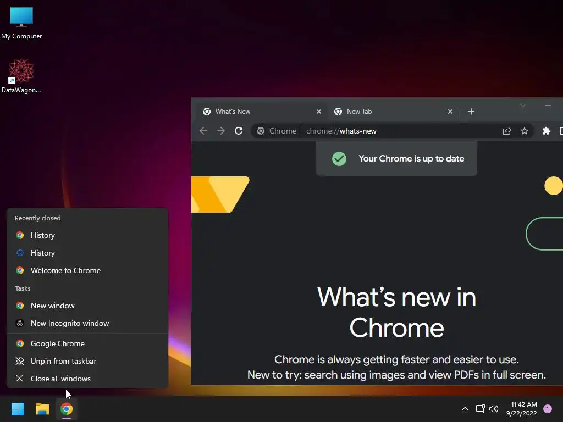Viewport: 563px width, 422px height.
Task: Close the New Tab tab
Action: pyautogui.click(x=450, y=112)
